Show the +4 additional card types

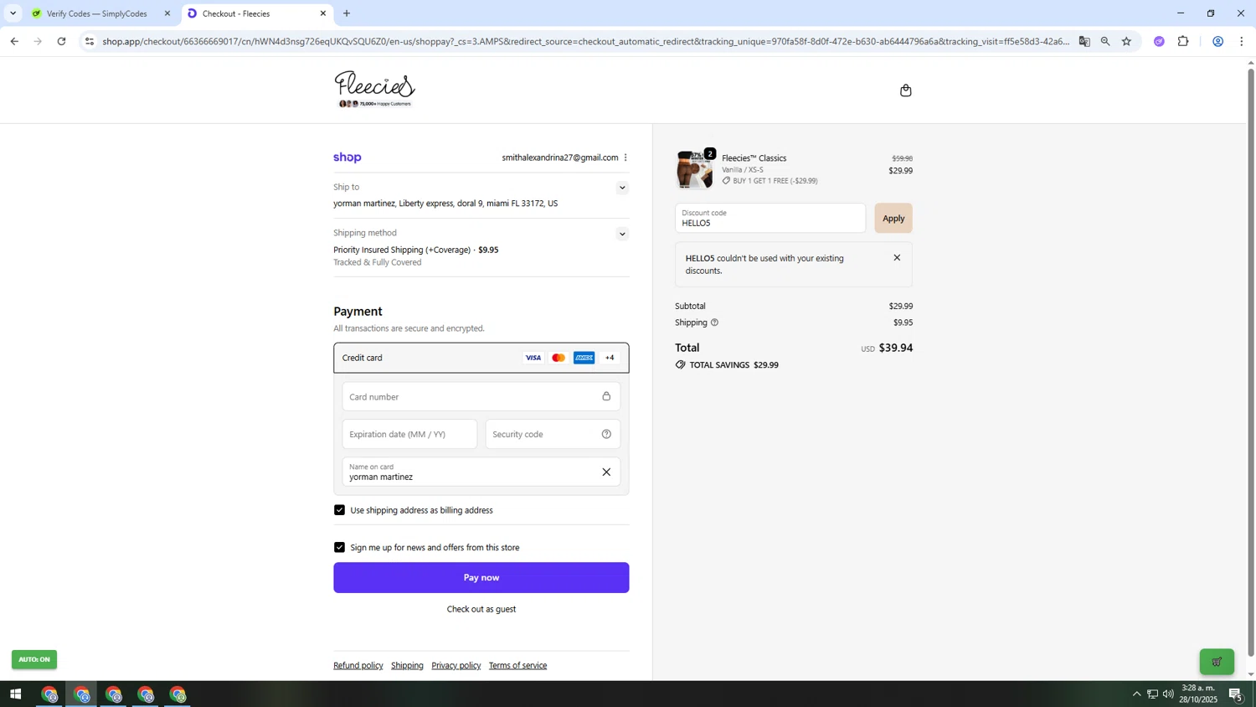[610, 358]
